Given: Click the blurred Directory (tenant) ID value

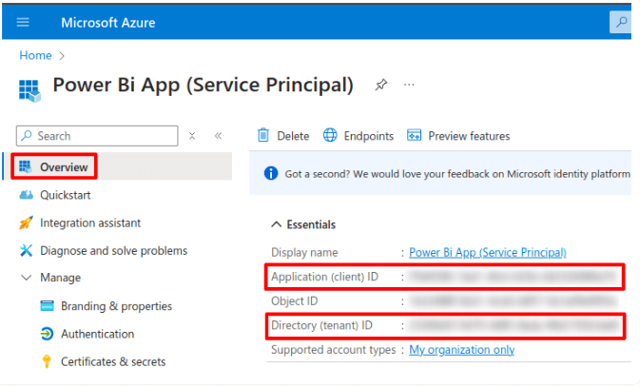Looking at the screenshot, I should click(514, 325).
